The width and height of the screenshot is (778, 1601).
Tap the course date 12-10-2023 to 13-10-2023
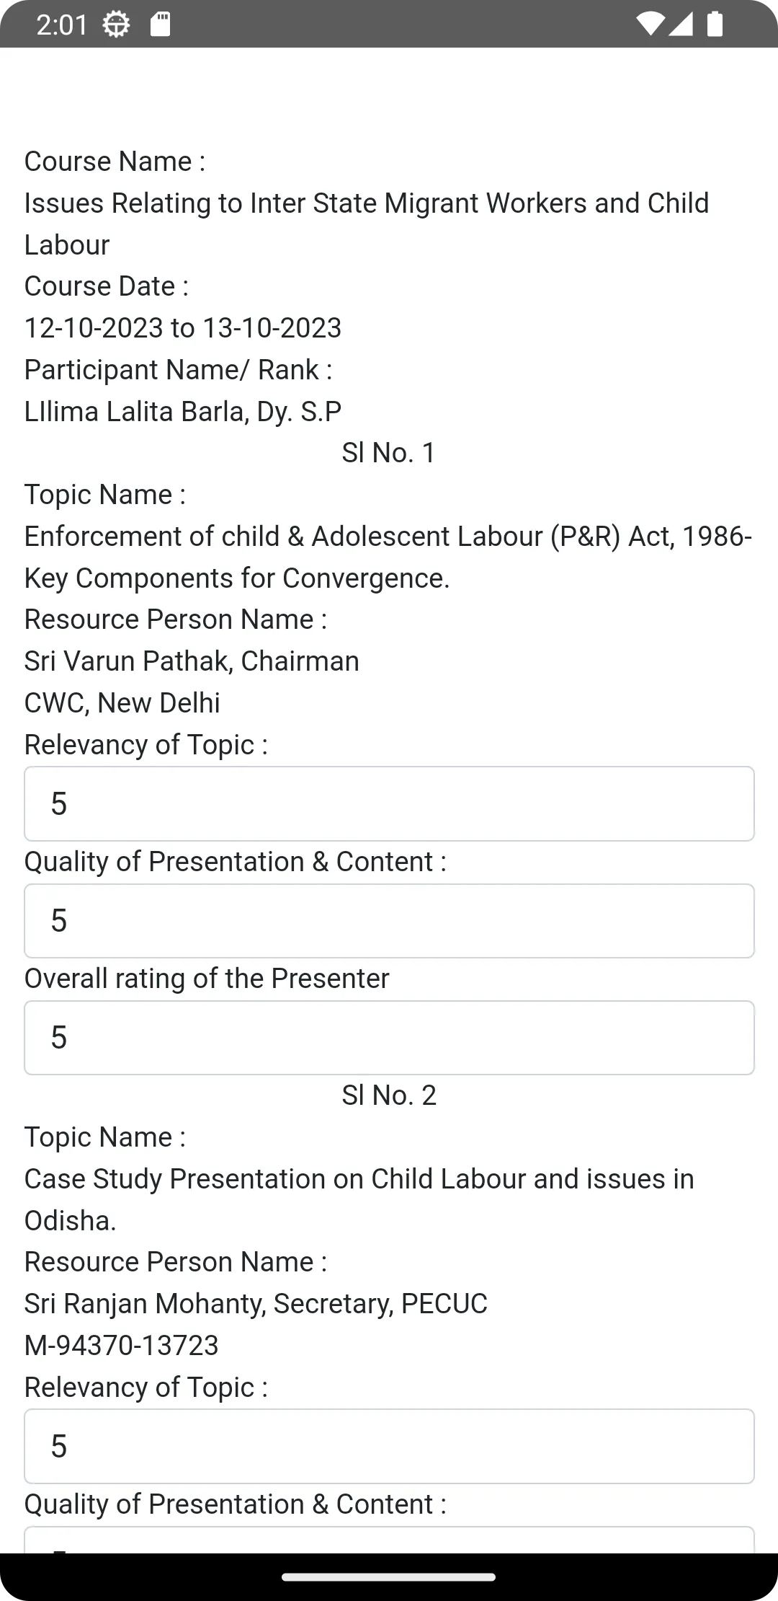click(183, 328)
